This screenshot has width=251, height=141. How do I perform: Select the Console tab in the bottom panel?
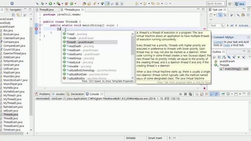pos(95,94)
